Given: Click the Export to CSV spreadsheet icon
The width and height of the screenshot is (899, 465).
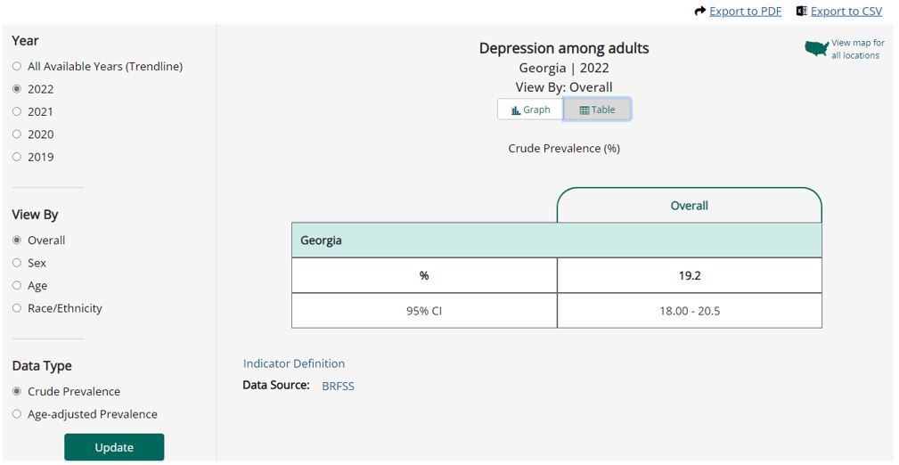Looking at the screenshot, I should click(802, 12).
